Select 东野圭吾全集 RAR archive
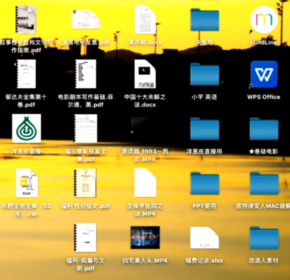Viewport: 290px width, 280px height. point(26,183)
